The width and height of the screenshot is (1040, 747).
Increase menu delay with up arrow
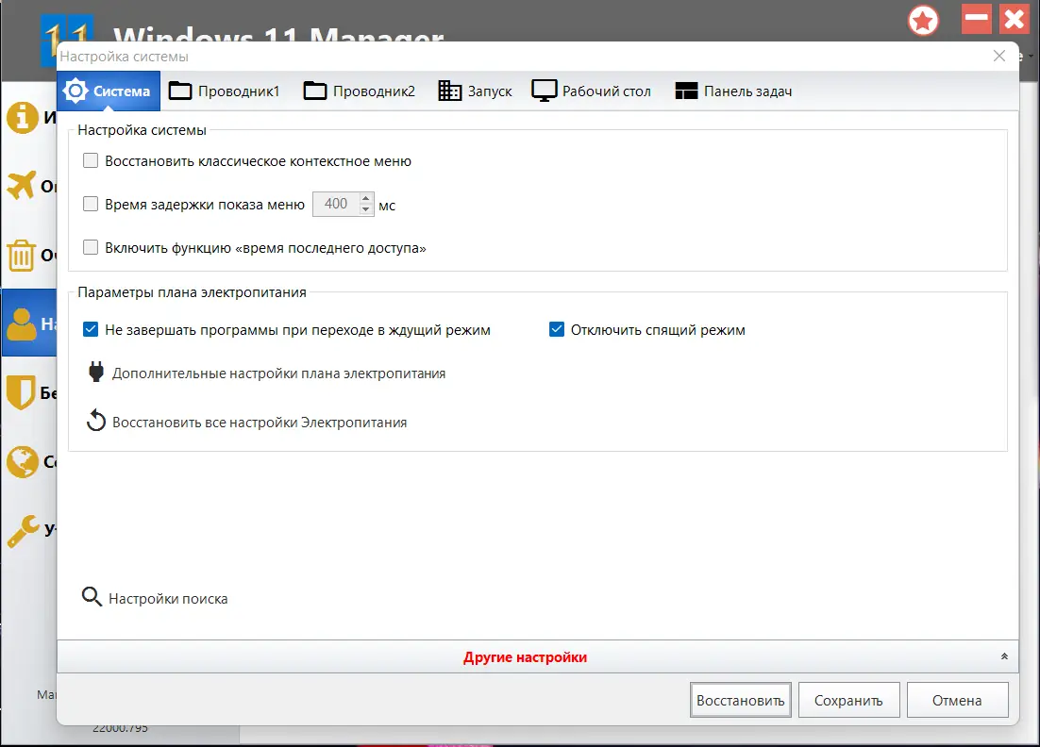[x=365, y=198]
